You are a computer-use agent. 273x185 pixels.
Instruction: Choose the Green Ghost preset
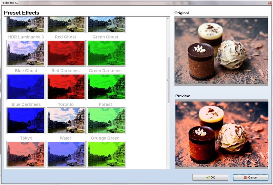(x=106, y=53)
